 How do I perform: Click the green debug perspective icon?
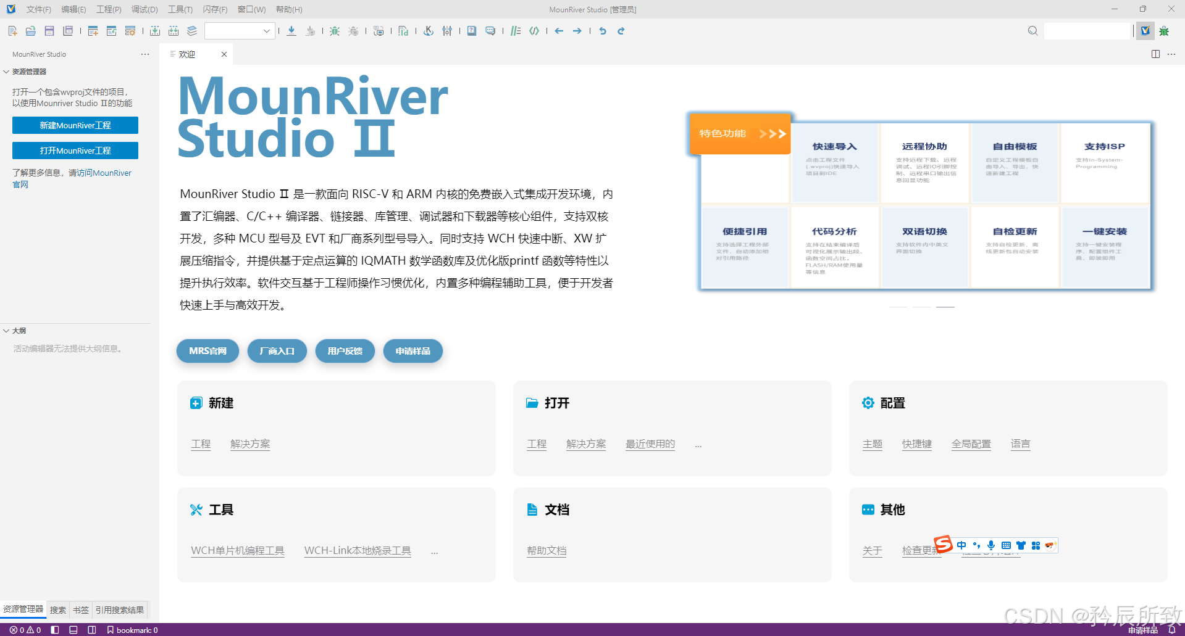pos(1164,31)
